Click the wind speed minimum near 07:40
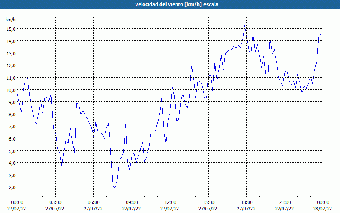 click(x=115, y=187)
